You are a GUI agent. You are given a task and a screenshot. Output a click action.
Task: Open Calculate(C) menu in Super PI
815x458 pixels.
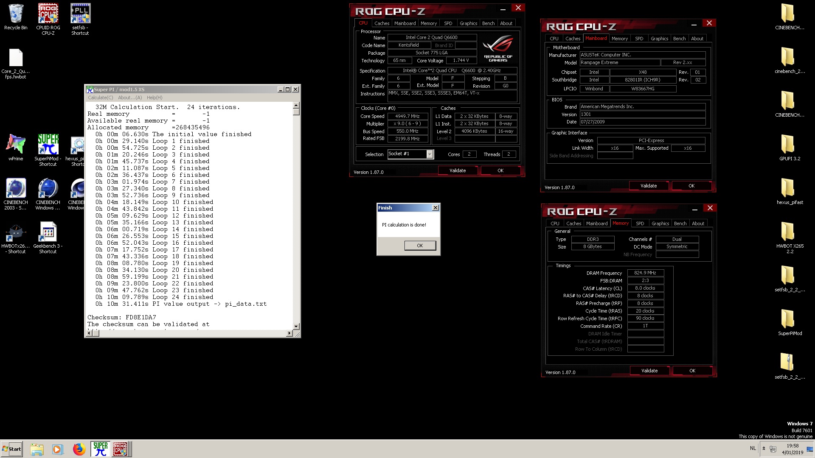coord(101,98)
